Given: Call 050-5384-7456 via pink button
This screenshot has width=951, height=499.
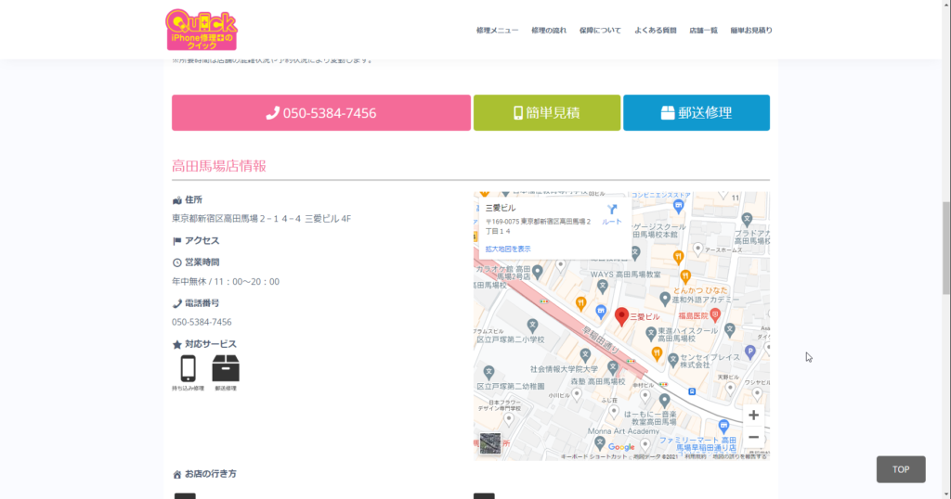Looking at the screenshot, I should point(320,112).
